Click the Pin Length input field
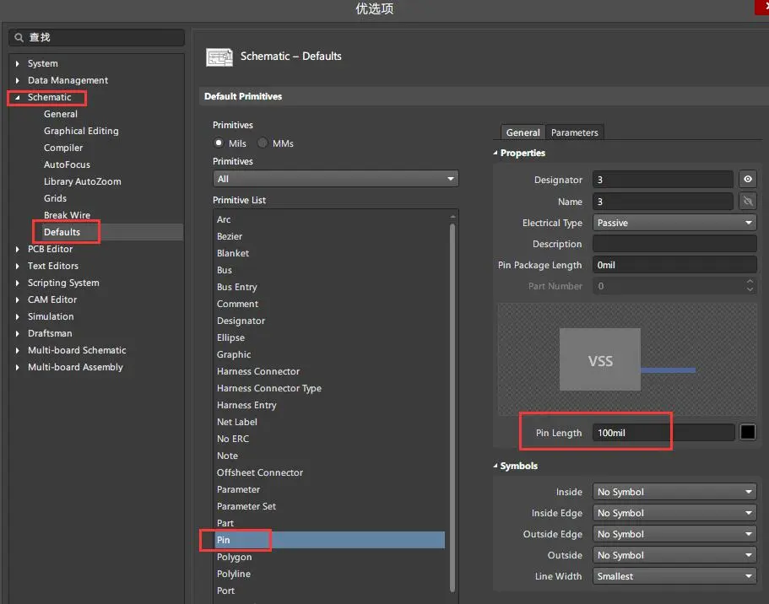The height and width of the screenshot is (604, 769). (x=663, y=433)
